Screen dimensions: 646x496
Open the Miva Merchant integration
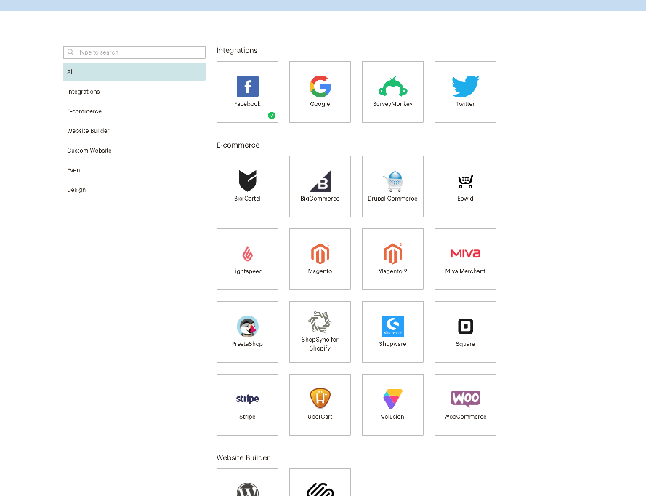pyautogui.click(x=465, y=260)
